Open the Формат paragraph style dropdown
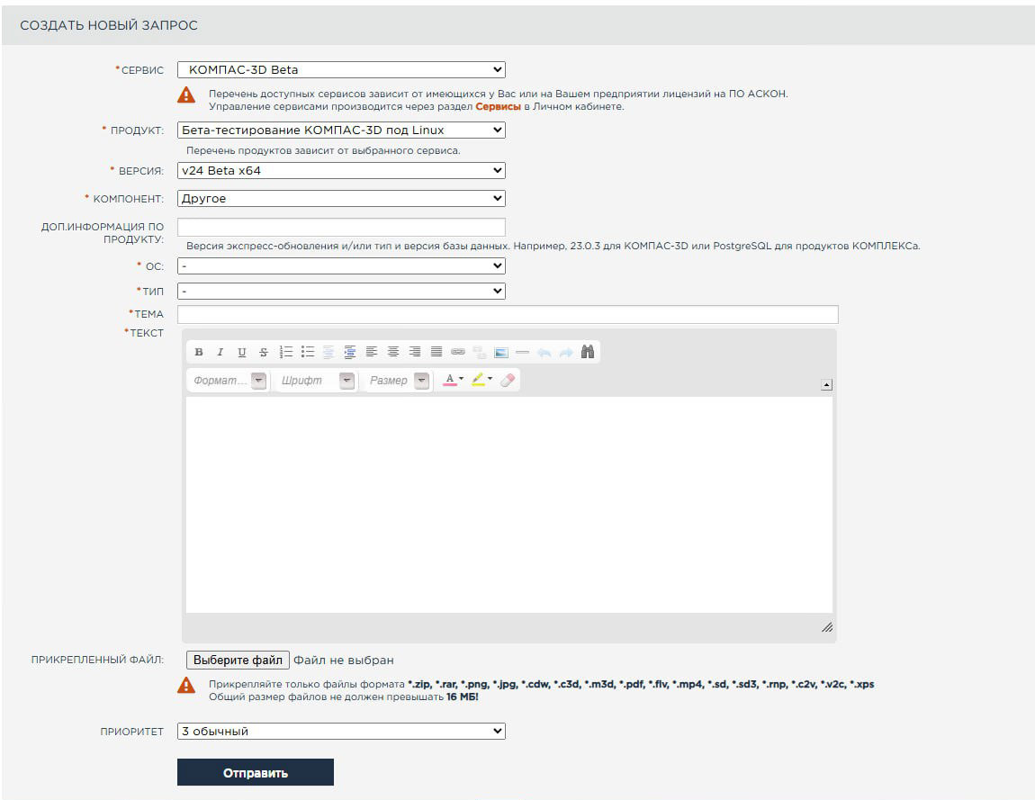 228,381
